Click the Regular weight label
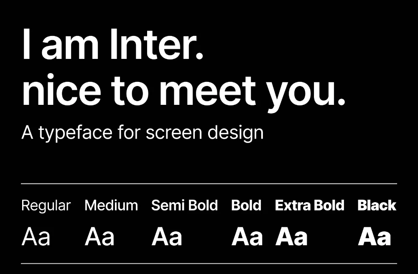This screenshot has height=274, width=418. [x=46, y=205]
